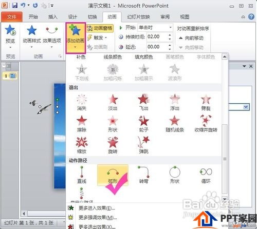Select Wheel (轮子) exit effect
This screenshot has height=229, width=257.
pos(143,124)
